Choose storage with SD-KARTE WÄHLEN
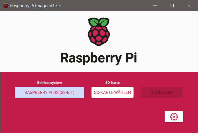 (112, 92)
